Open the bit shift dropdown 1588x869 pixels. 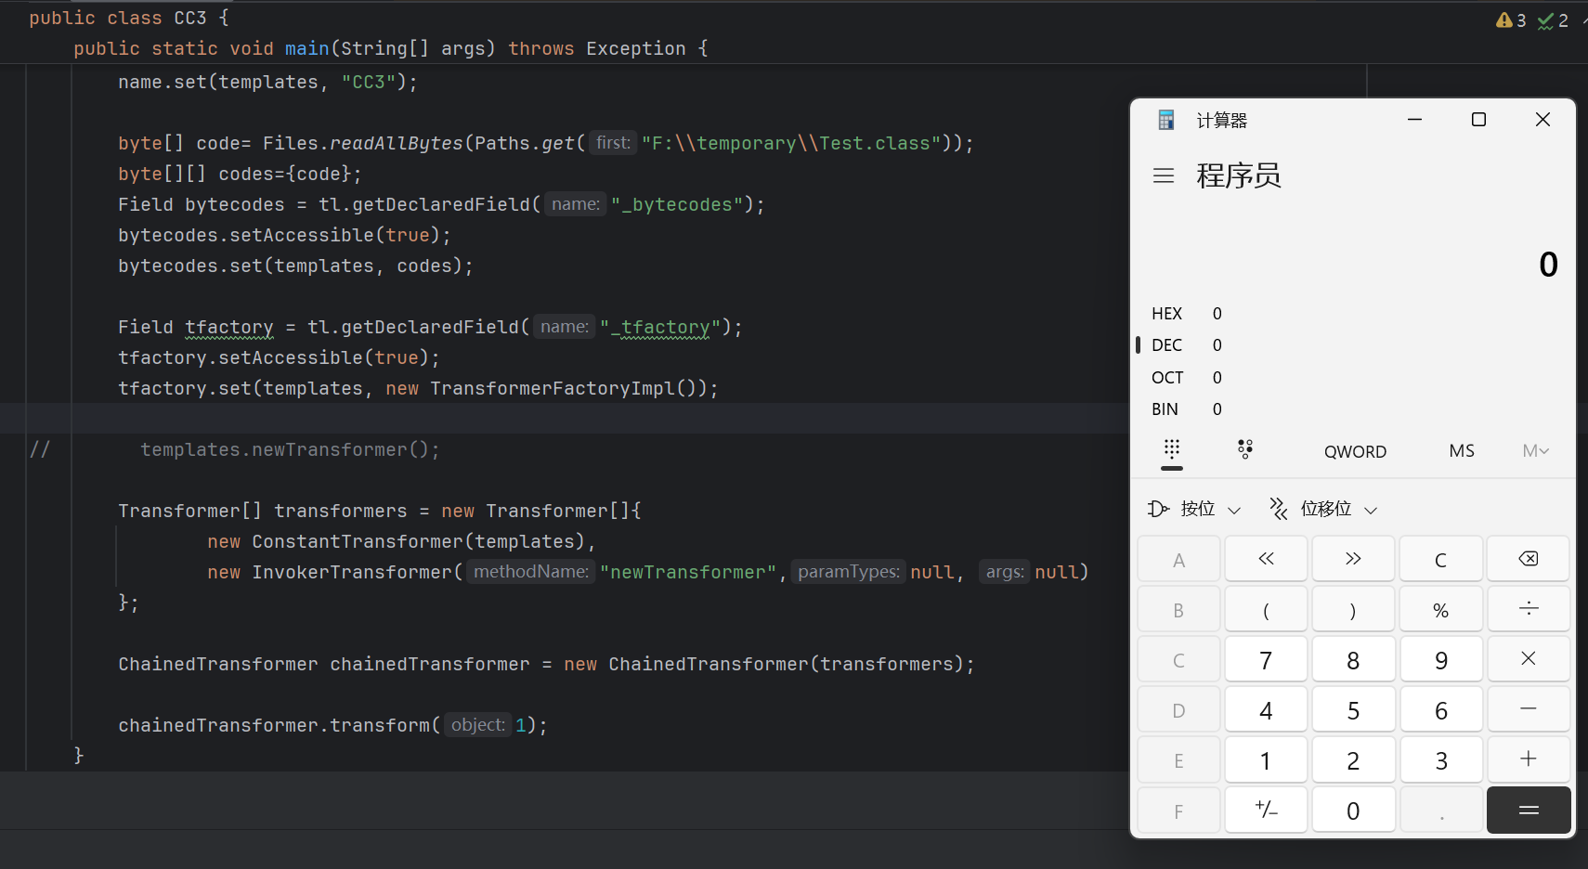pyautogui.click(x=1323, y=509)
